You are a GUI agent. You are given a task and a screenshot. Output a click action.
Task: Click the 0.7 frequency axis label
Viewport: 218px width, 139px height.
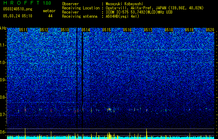(3, 115)
